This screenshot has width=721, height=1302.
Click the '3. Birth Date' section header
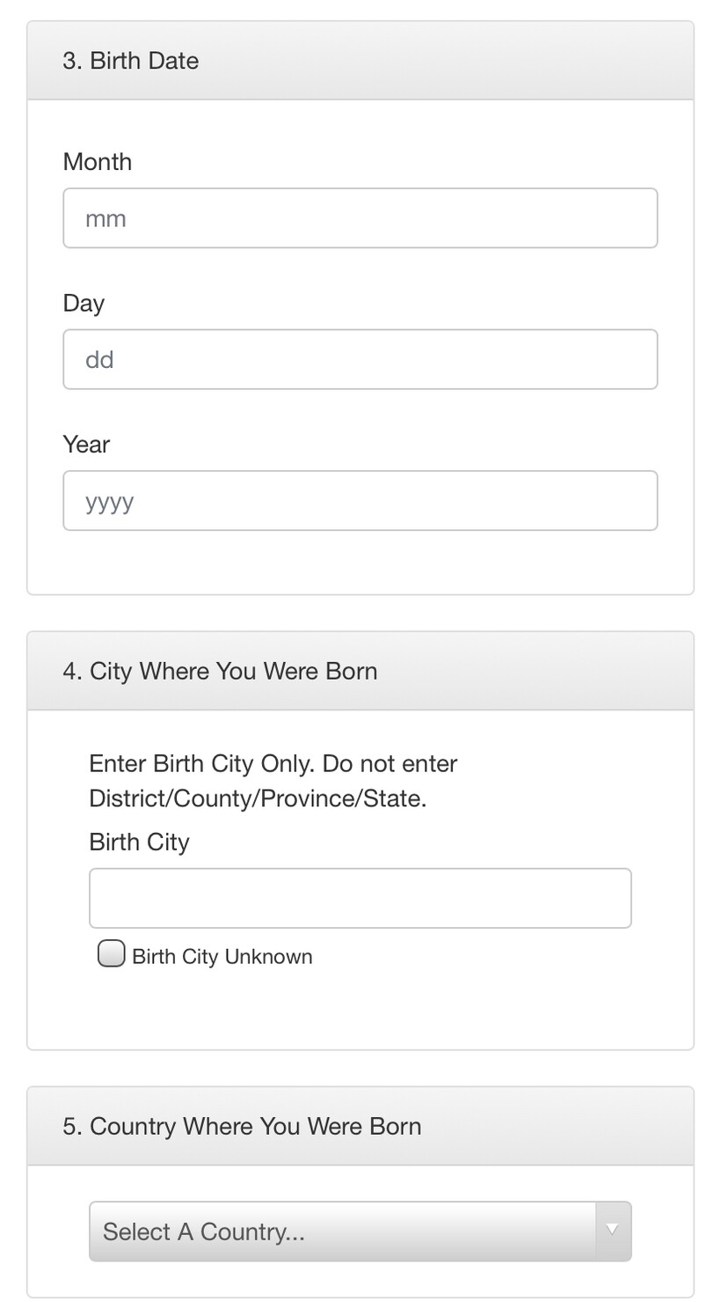(x=131, y=61)
